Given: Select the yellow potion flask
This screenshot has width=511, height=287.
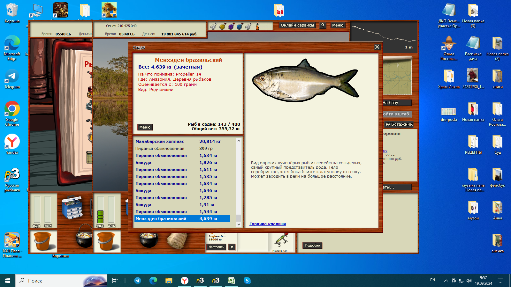Looking at the screenshot, I should click(223, 26).
